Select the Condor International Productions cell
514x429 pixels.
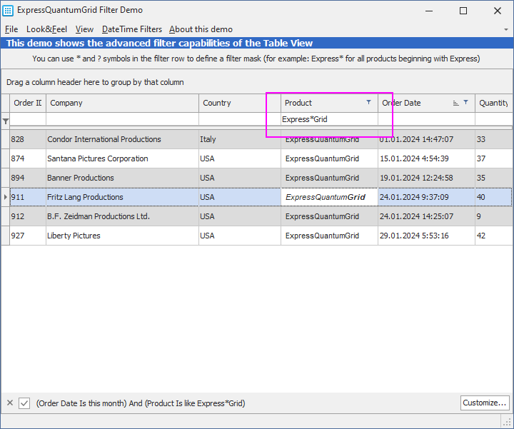click(x=122, y=139)
